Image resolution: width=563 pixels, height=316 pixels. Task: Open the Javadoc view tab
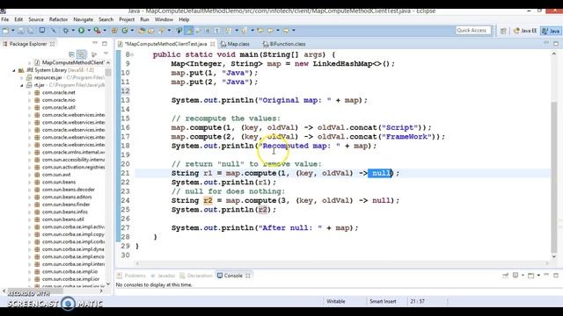163,276
